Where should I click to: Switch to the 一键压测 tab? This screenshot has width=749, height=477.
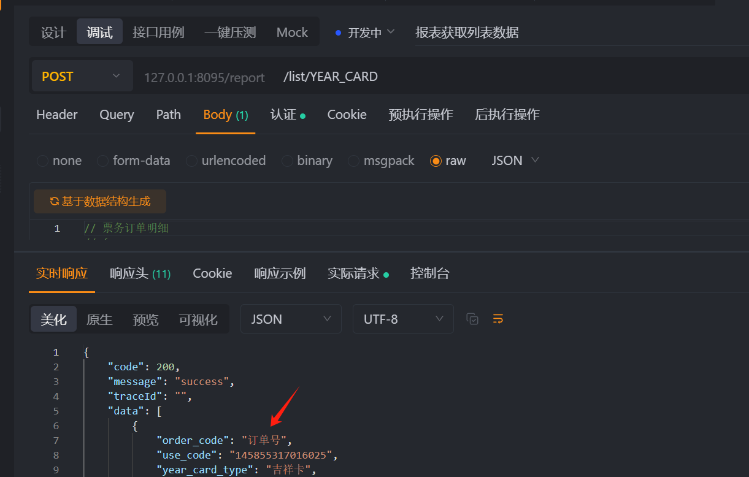point(229,32)
